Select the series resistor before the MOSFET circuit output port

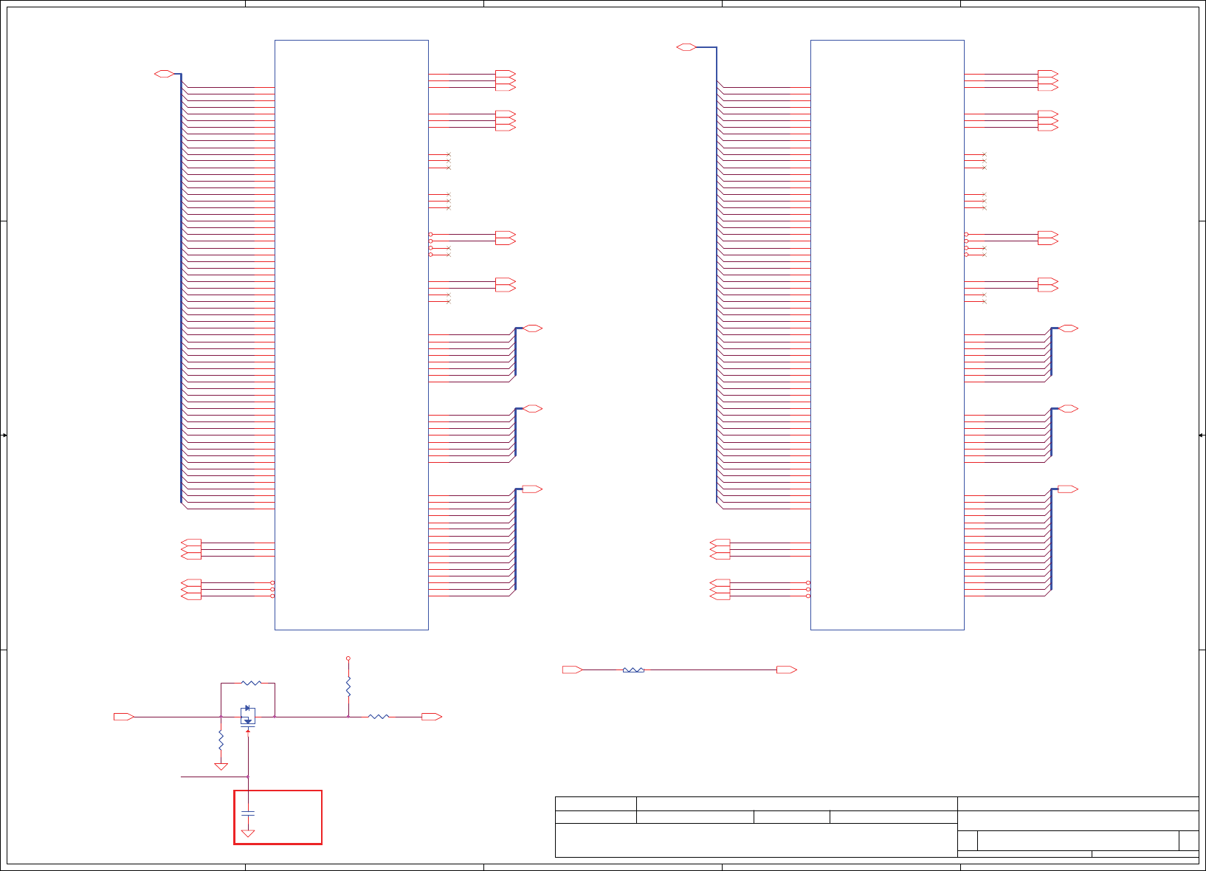point(379,716)
